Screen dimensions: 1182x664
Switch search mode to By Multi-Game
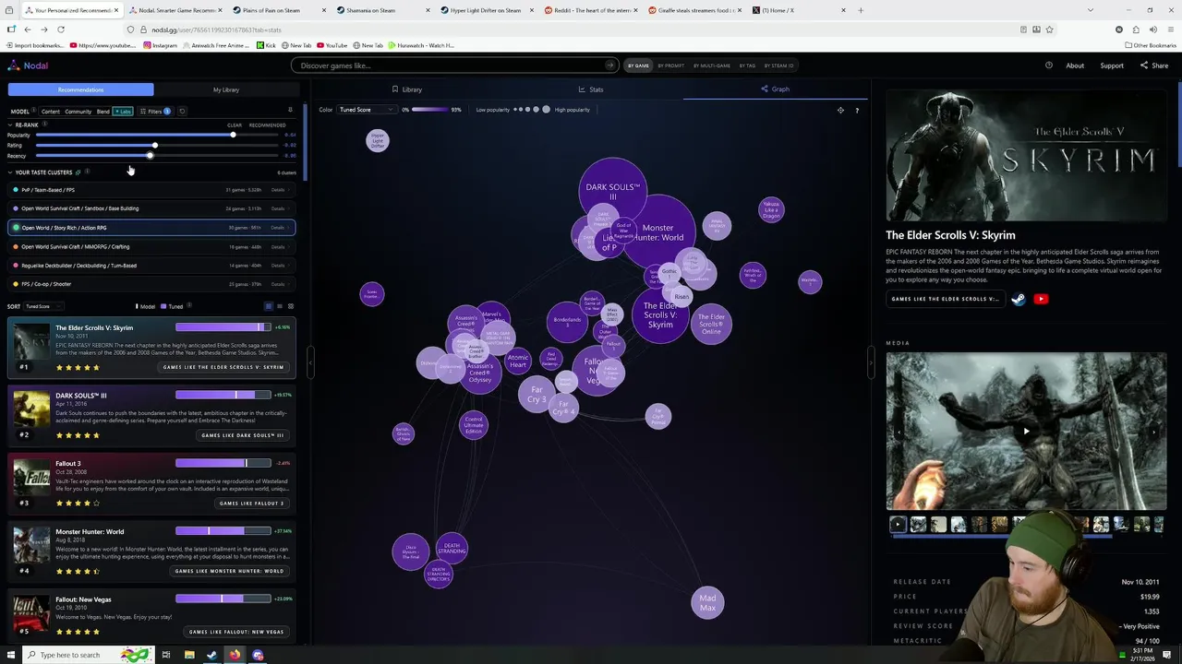[x=710, y=65]
